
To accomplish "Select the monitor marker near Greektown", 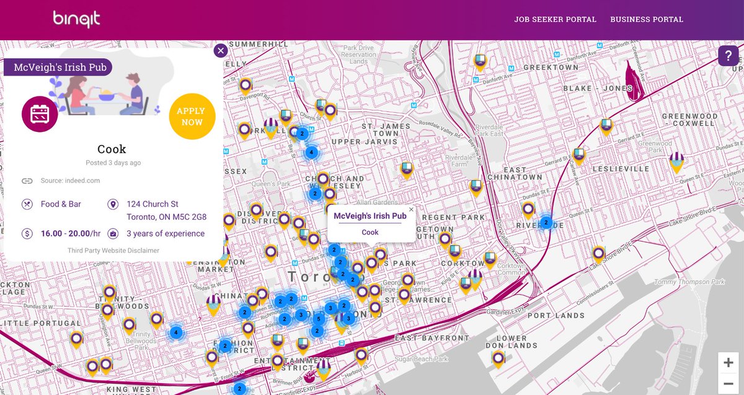I will pos(479,61).
